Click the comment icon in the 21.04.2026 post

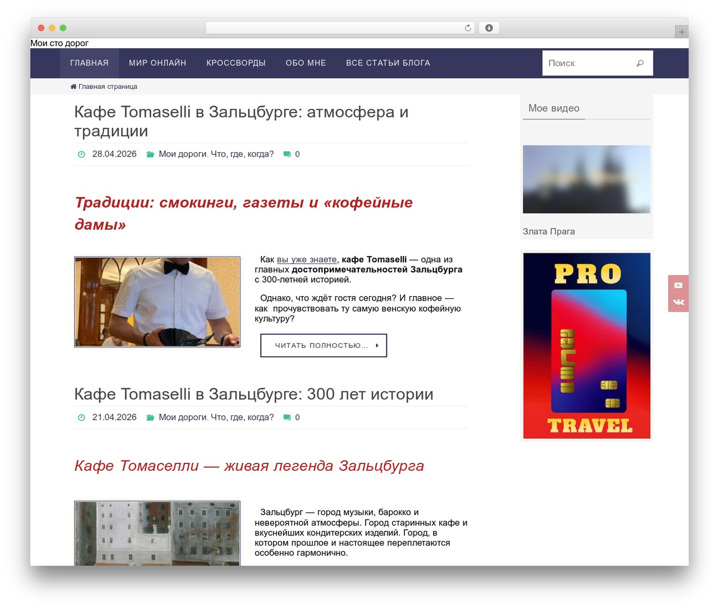tap(287, 417)
